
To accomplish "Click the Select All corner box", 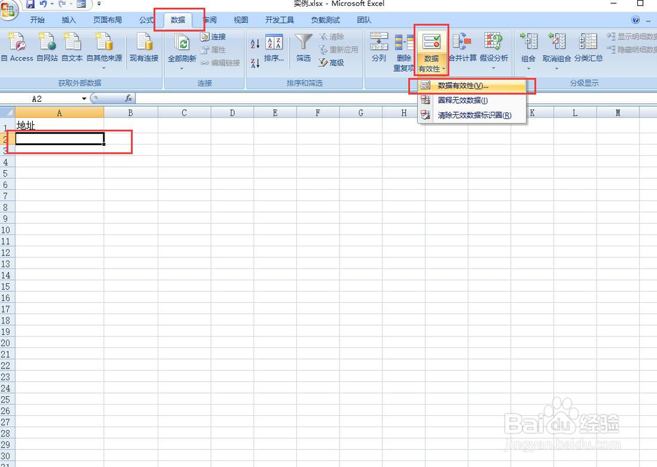I will (x=7, y=112).
